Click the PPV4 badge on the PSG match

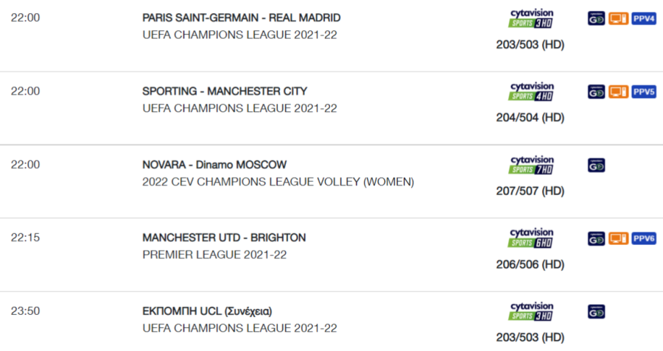644,18
